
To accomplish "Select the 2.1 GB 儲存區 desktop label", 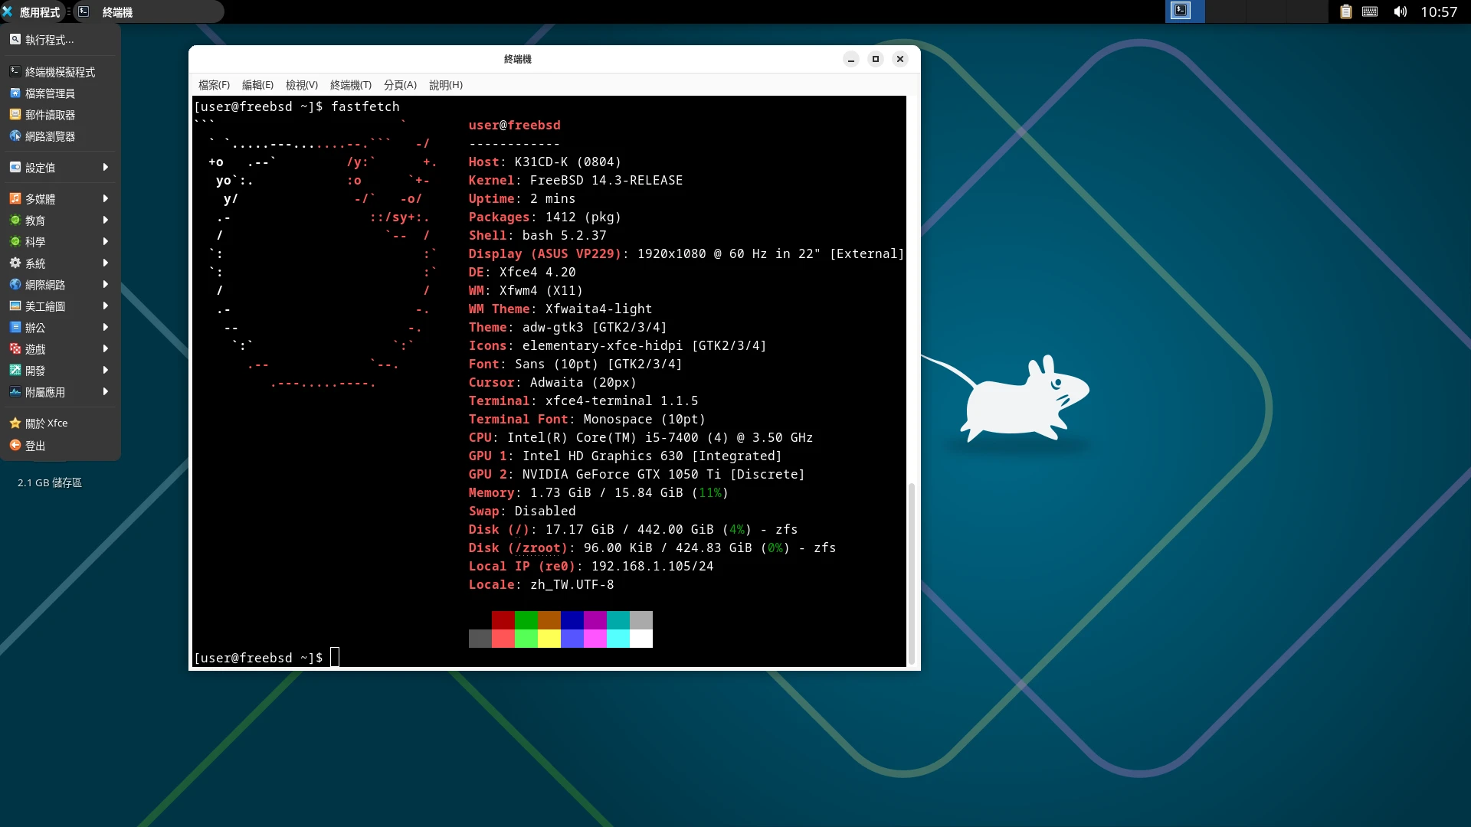I will click(50, 482).
